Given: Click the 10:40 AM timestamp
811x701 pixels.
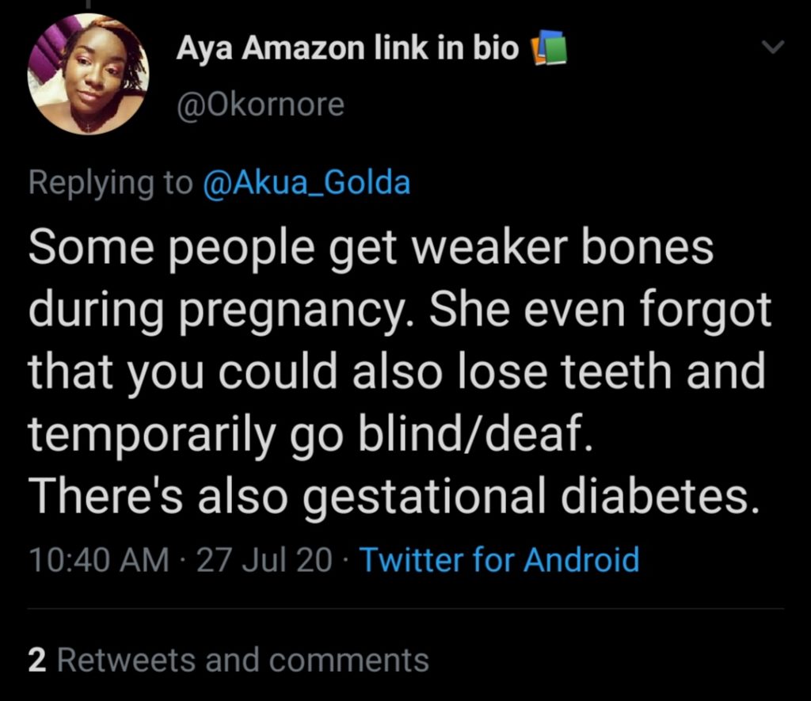Looking at the screenshot, I should click(x=98, y=560).
